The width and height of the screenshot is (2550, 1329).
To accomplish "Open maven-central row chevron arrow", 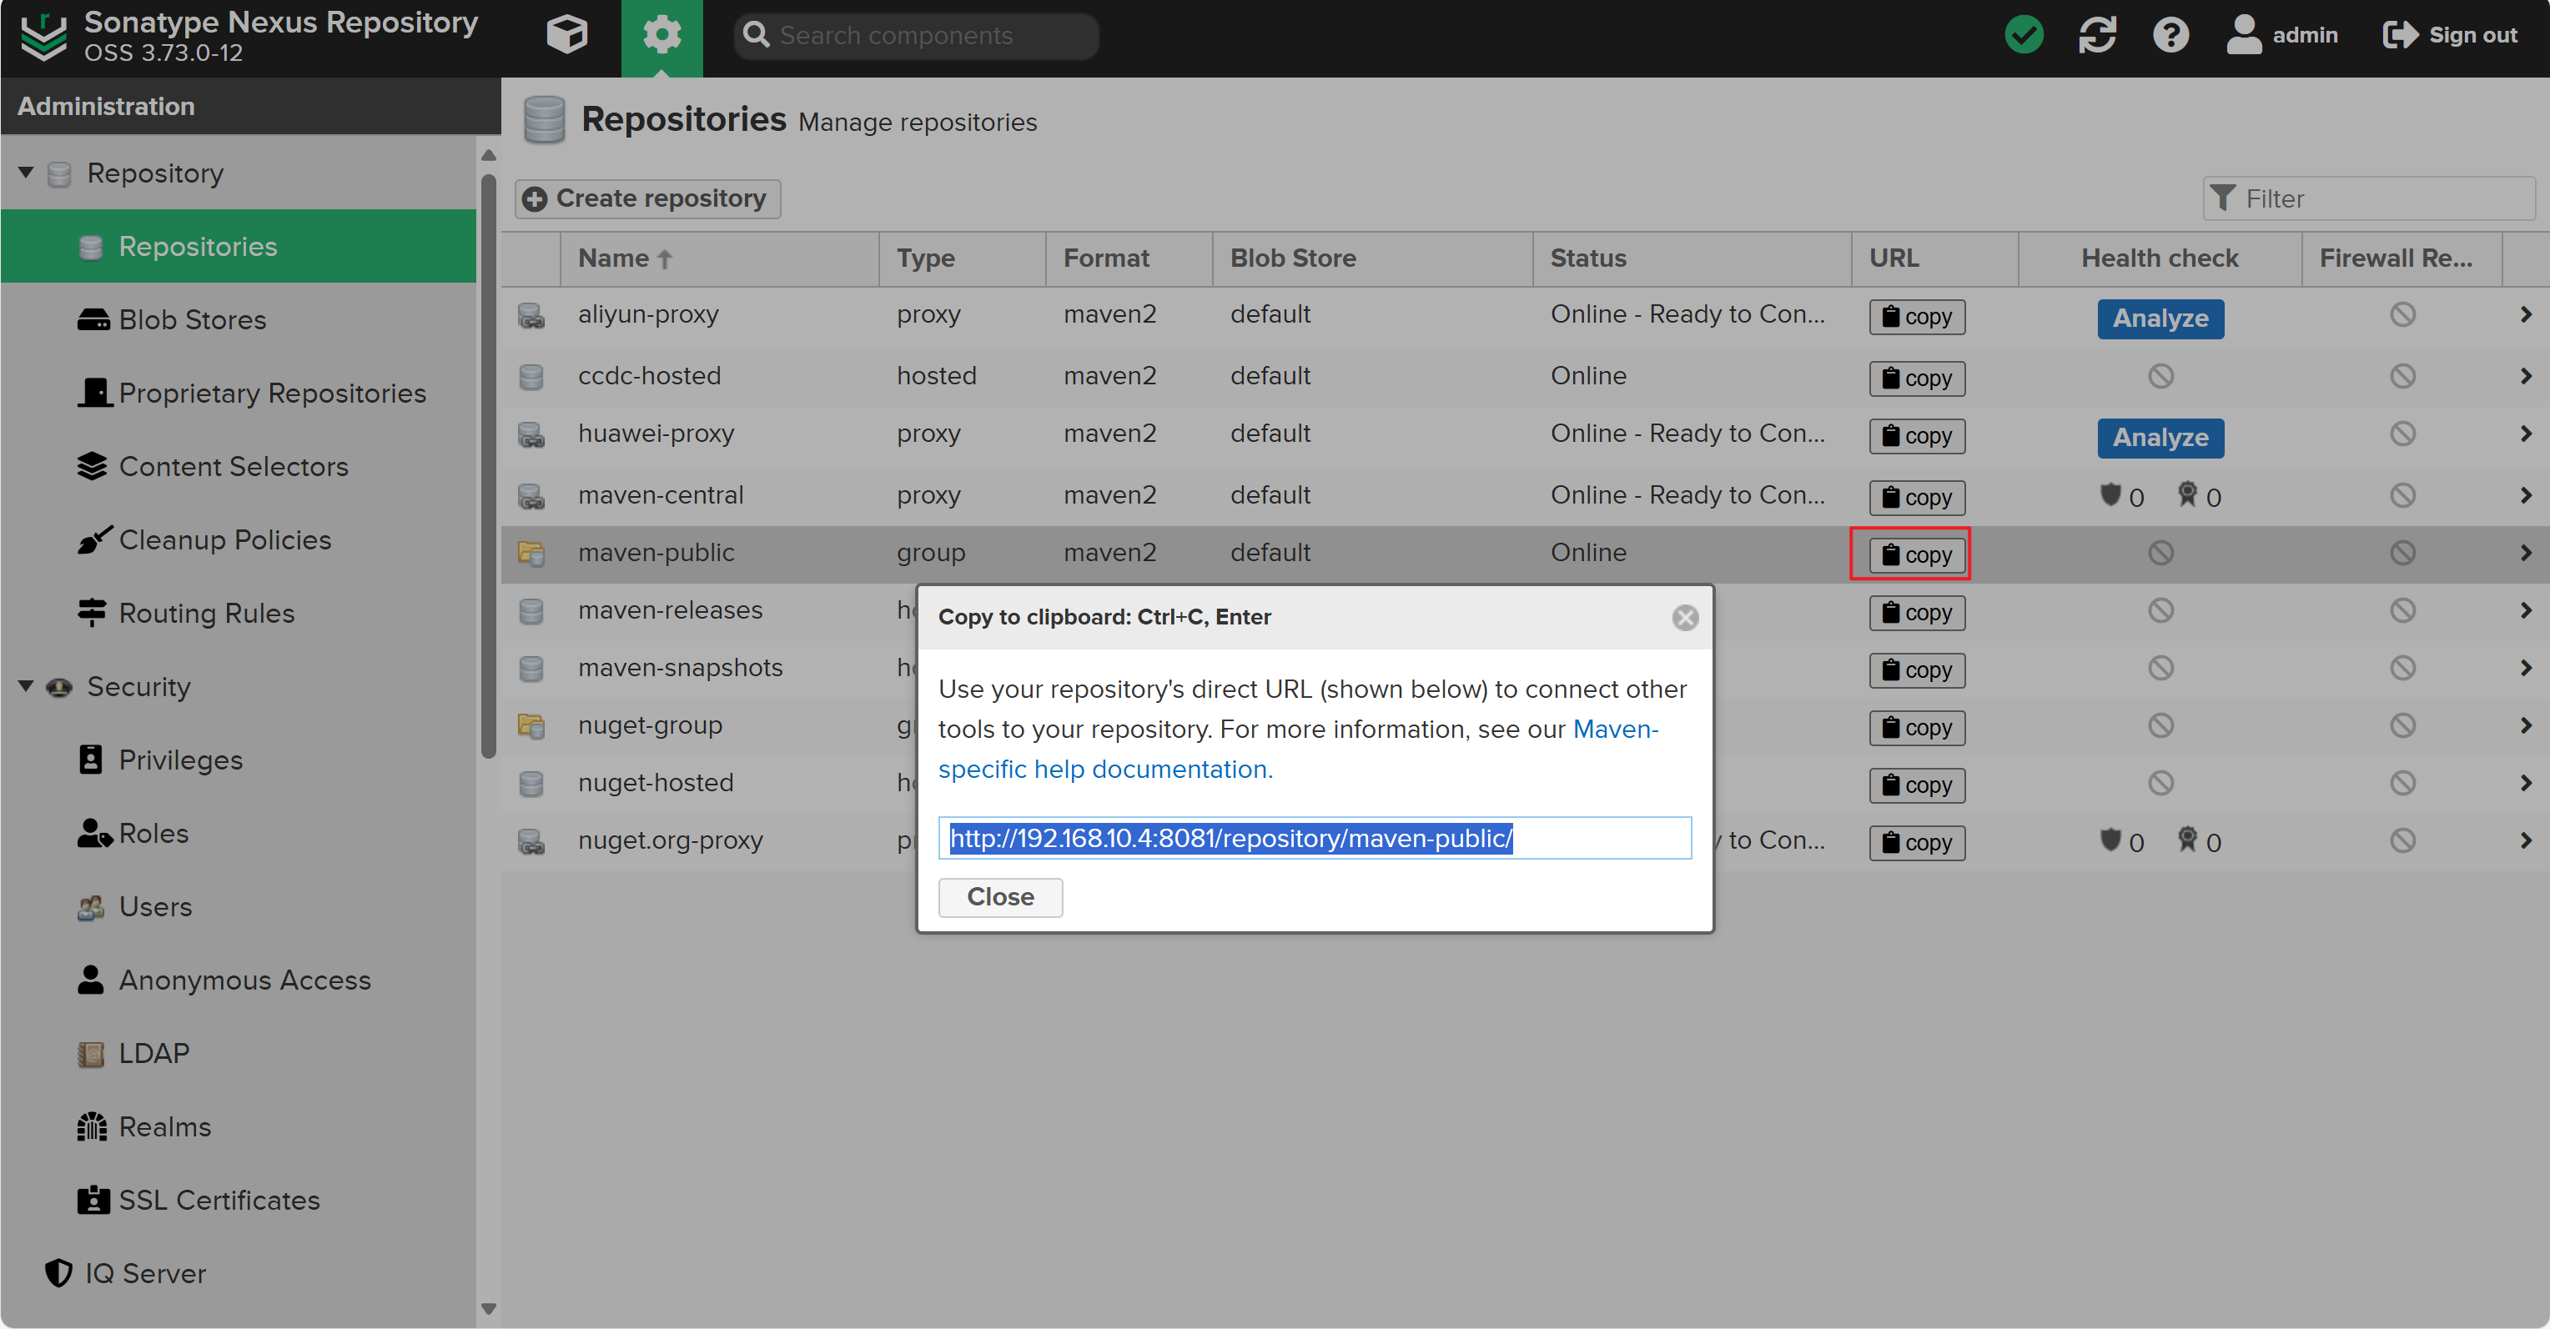I will pos(2525,494).
